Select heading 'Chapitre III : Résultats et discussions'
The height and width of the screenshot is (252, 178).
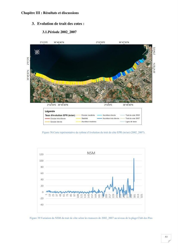[50, 13]
